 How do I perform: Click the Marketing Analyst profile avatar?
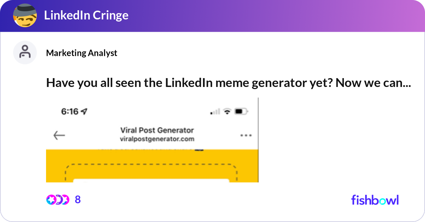(x=25, y=52)
